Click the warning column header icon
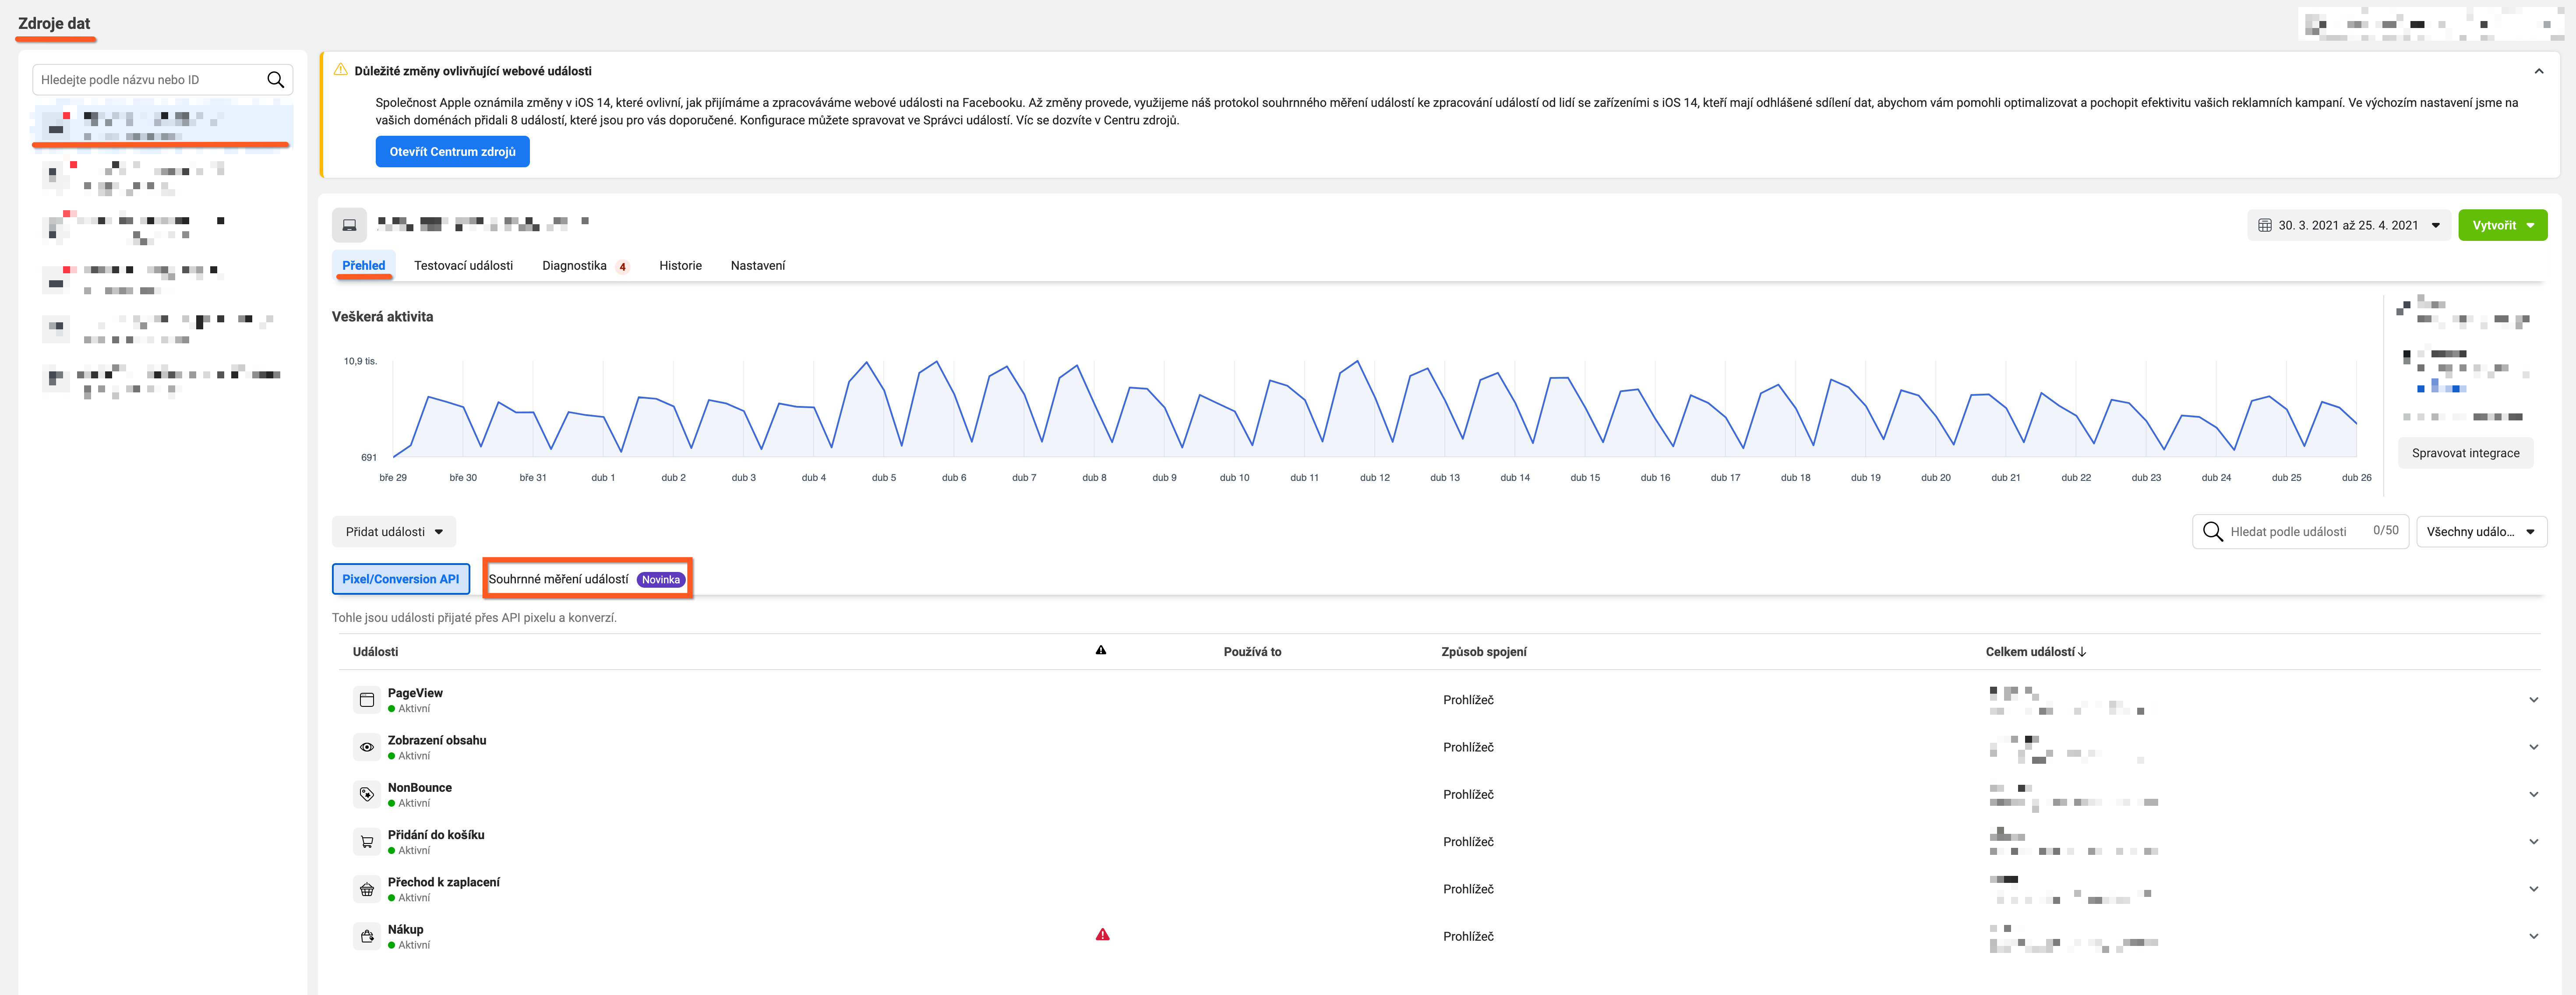This screenshot has width=2576, height=995. [1101, 650]
